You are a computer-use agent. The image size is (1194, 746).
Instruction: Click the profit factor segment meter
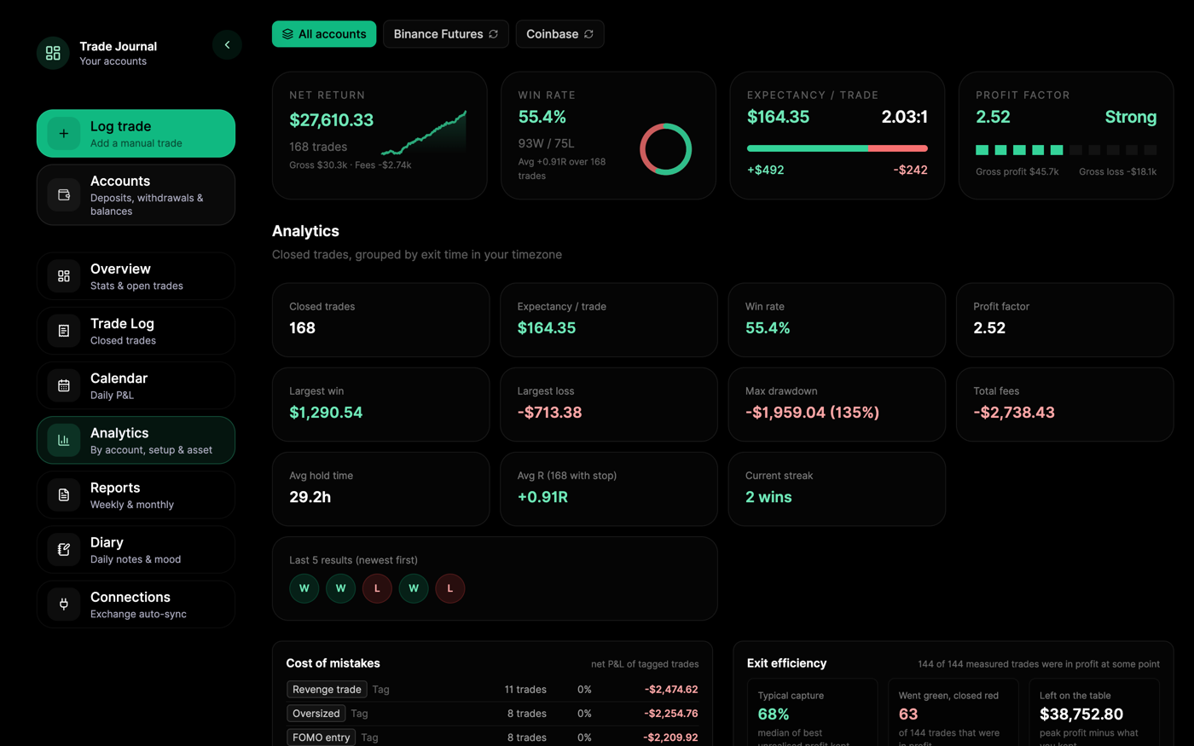1066,150
